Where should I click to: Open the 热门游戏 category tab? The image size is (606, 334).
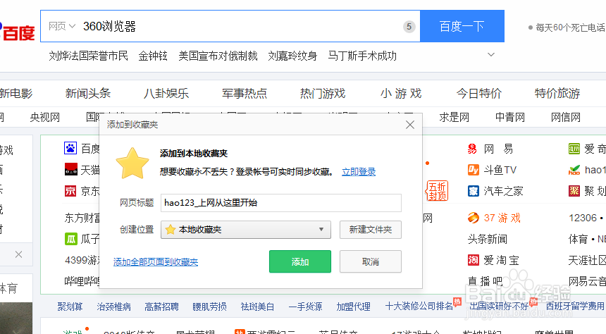(x=323, y=93)
